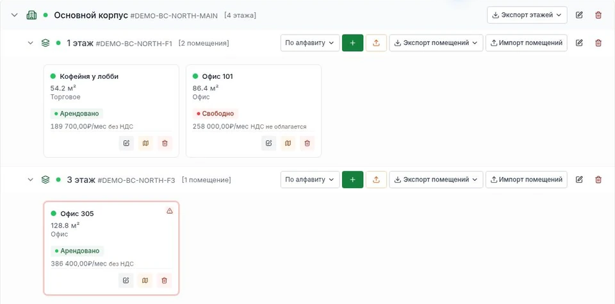Collapse the 3 этаж floor

[30, 180]
